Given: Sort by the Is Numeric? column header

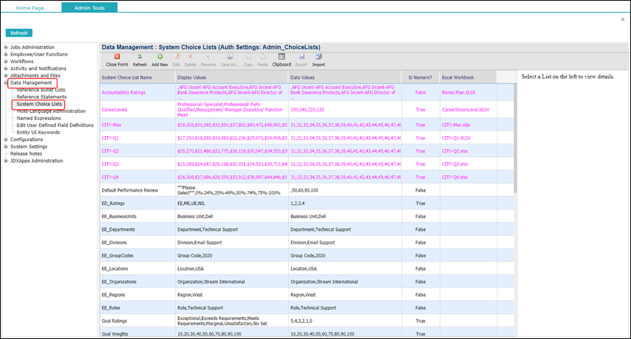Looking at the screenshot, I should tap(420, 77).
